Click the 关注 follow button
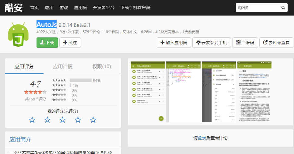The width and height of the screenshot is (294, 154). point(70,43)
